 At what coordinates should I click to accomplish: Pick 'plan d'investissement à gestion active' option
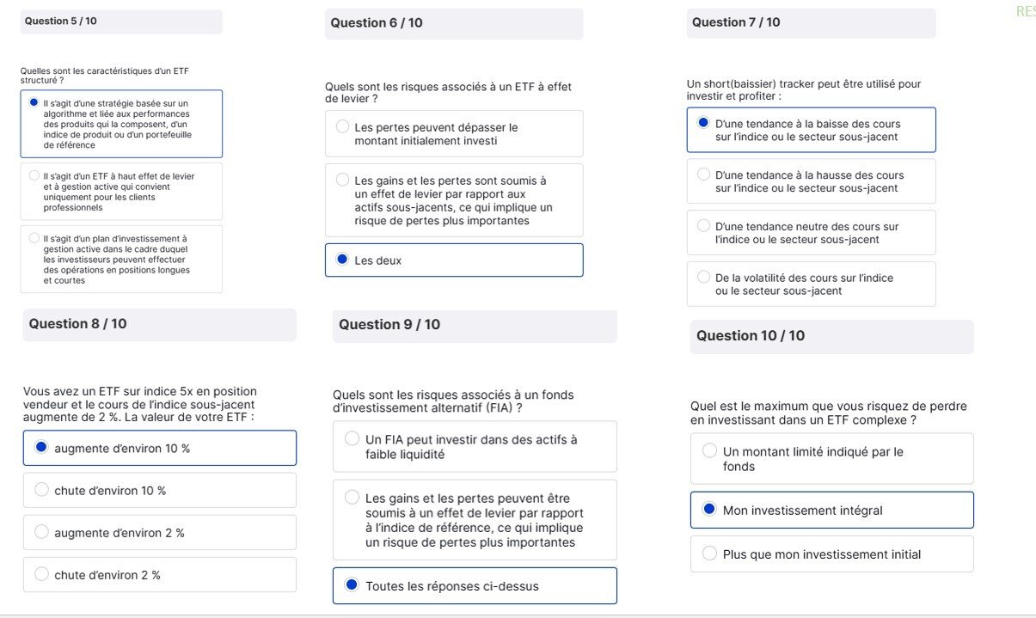(34, 238)
